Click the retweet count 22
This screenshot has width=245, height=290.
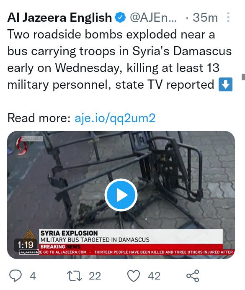(95, 276)
